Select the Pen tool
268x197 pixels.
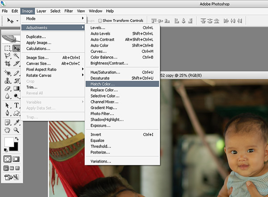pyautogui.click(x=7, y=113)
